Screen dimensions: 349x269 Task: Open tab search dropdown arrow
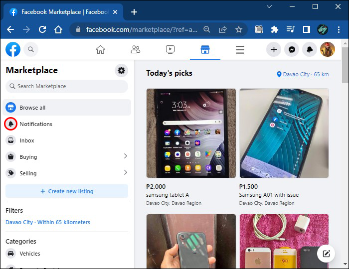269,6
